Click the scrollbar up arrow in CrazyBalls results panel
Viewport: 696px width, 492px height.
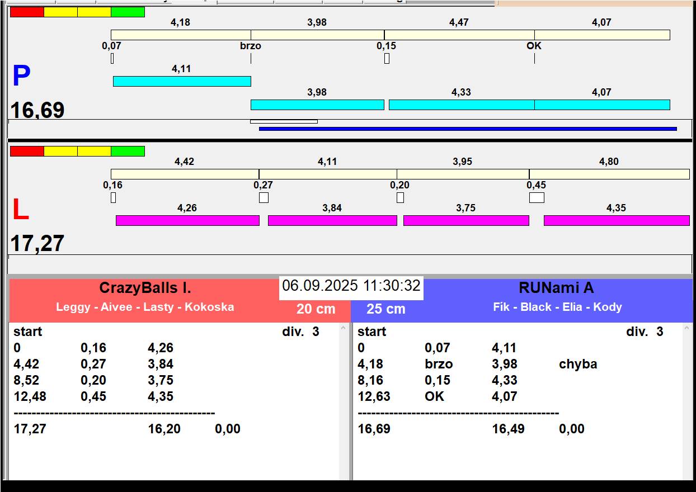tap(344, 328)
